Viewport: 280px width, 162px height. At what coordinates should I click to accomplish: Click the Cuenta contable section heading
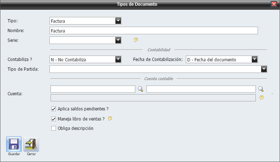tap(158, 79)
